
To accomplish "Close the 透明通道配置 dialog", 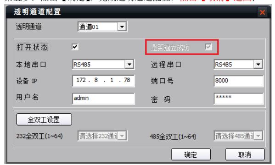I will [262, 12].
